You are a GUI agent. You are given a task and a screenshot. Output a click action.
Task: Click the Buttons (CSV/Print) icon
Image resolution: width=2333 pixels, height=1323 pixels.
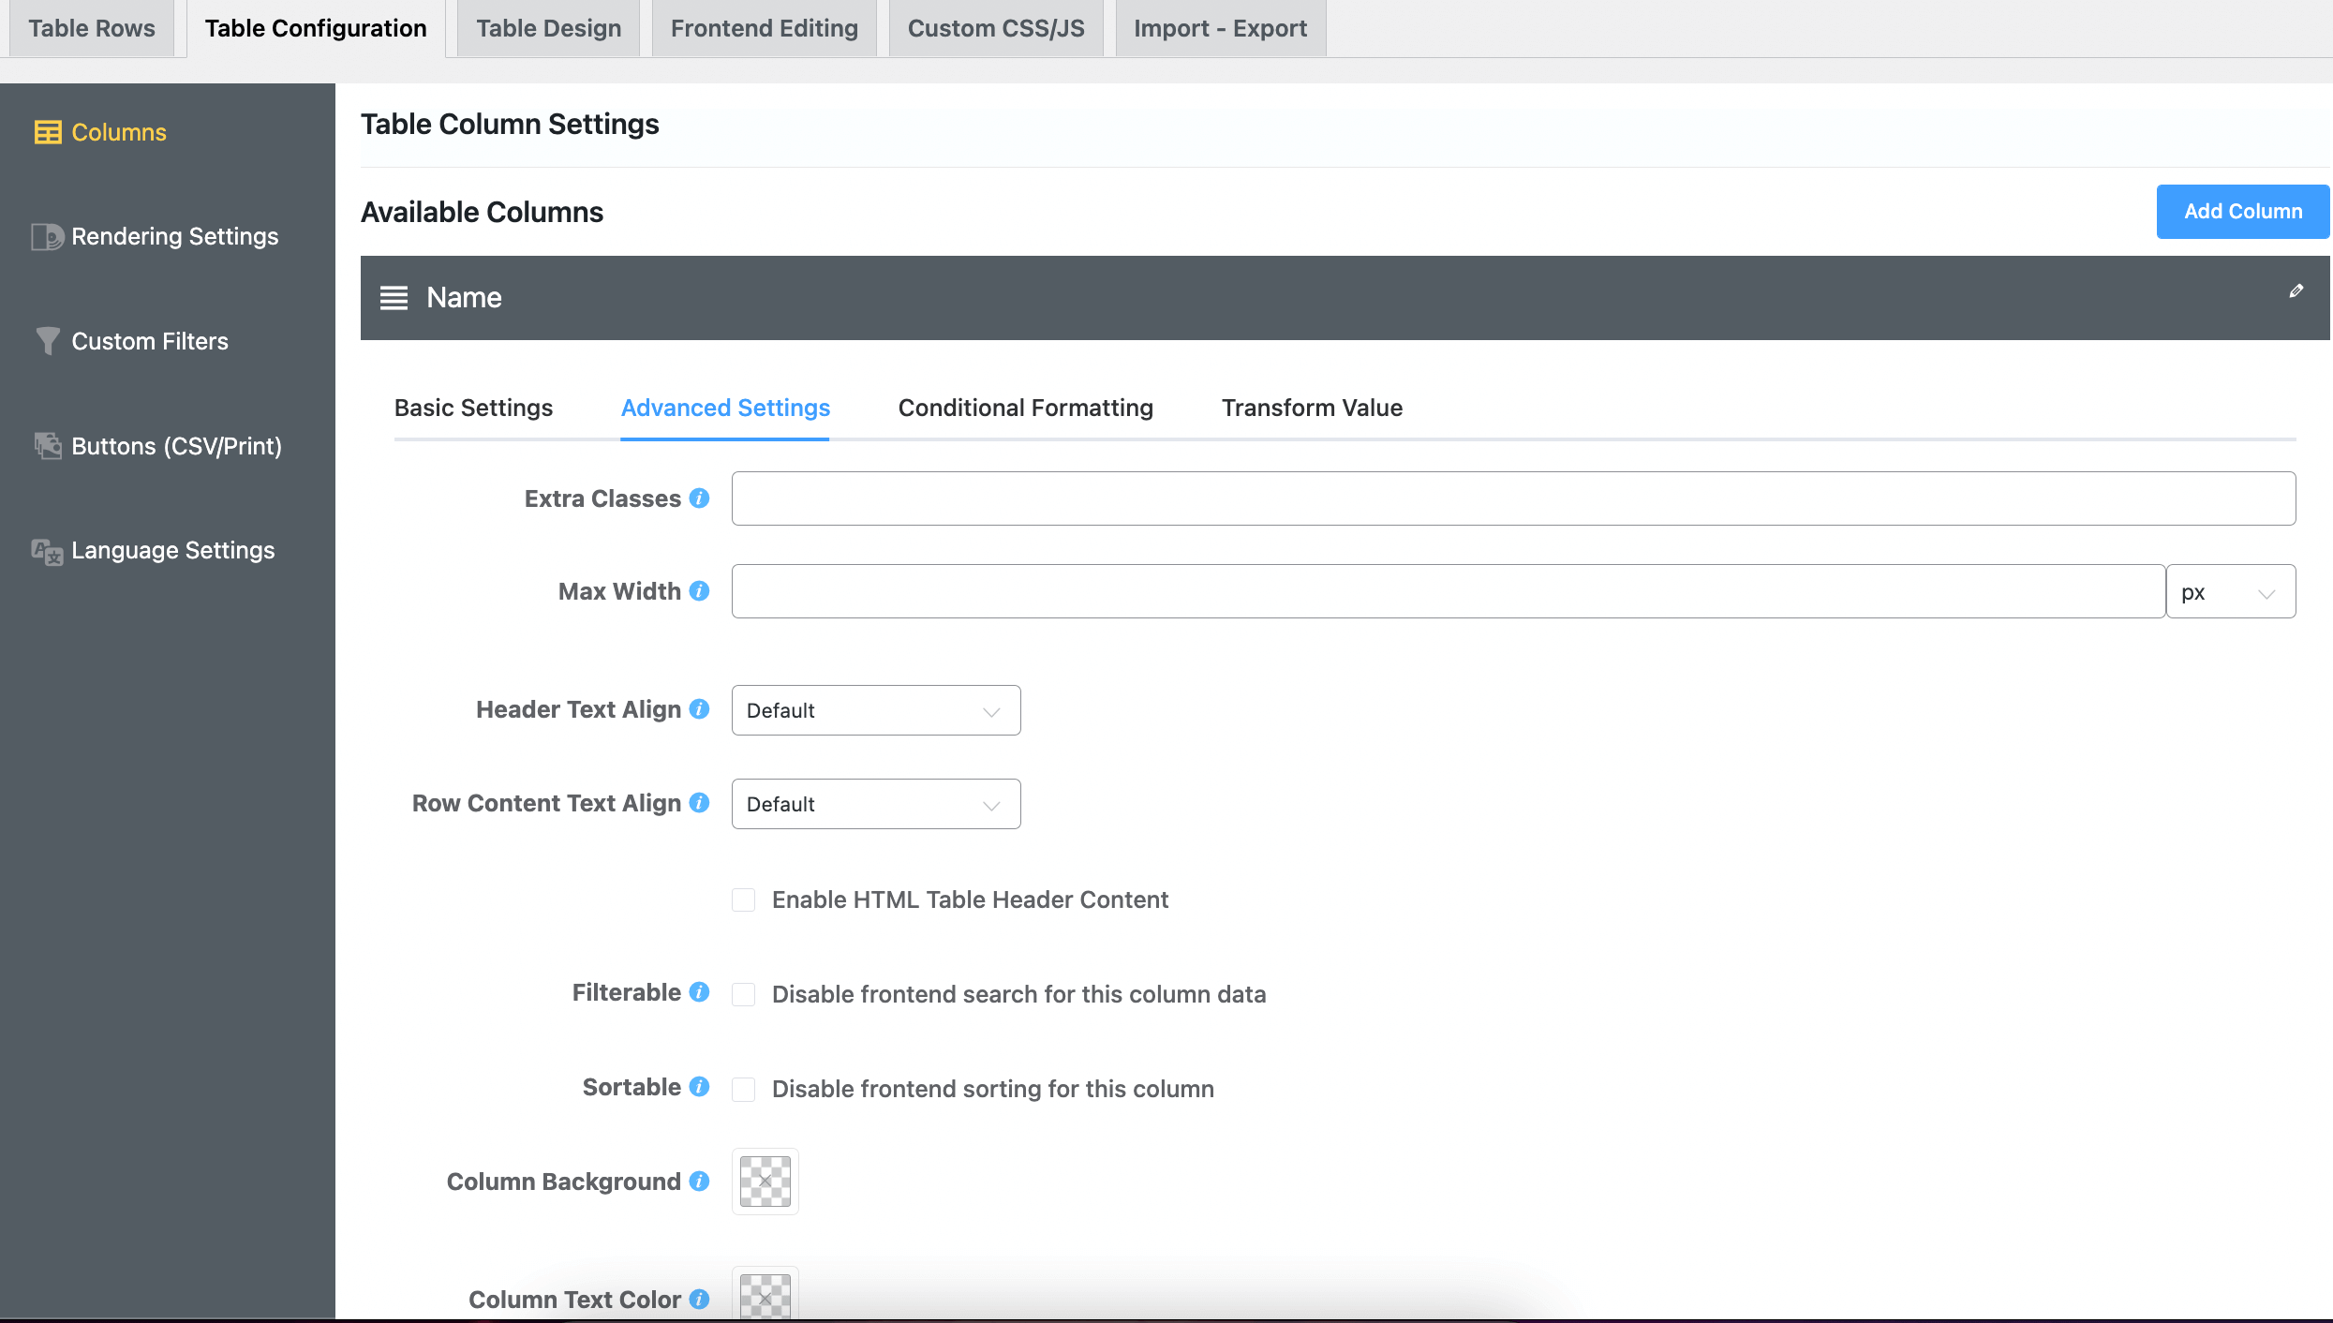(48, 445)
